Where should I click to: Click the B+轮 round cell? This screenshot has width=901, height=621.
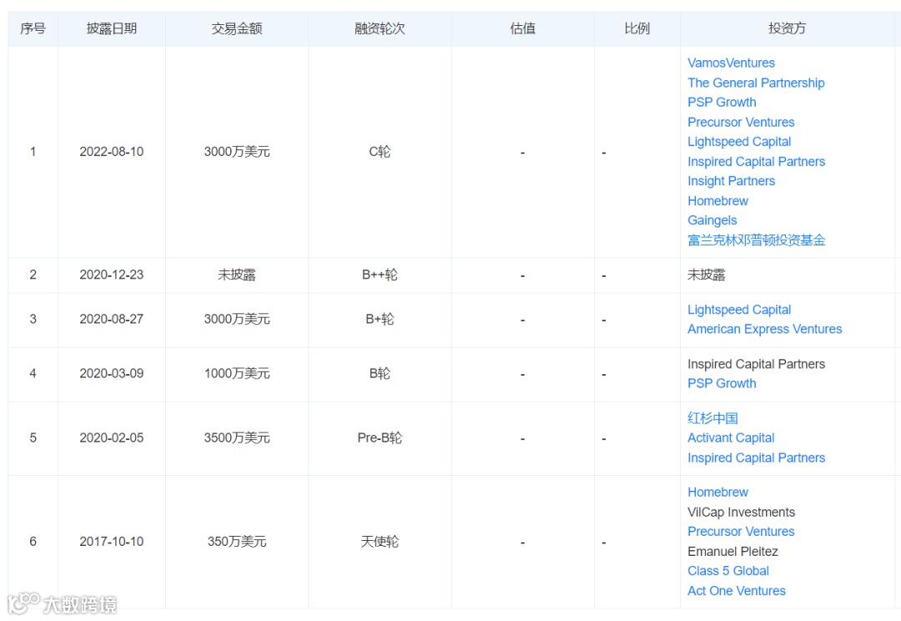[380, 319]
